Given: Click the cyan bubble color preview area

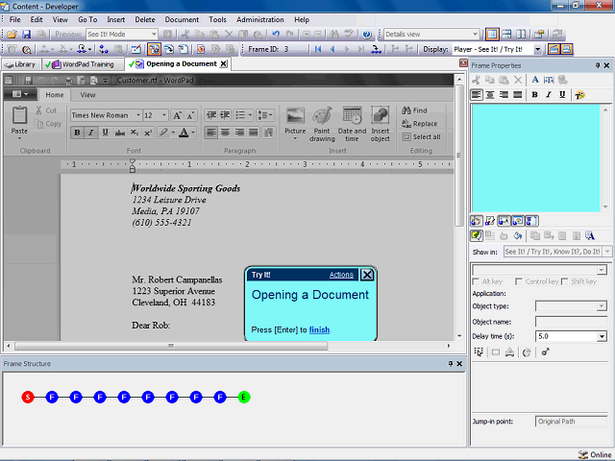Looking at the screenshot, I should (x=536, y=158).
